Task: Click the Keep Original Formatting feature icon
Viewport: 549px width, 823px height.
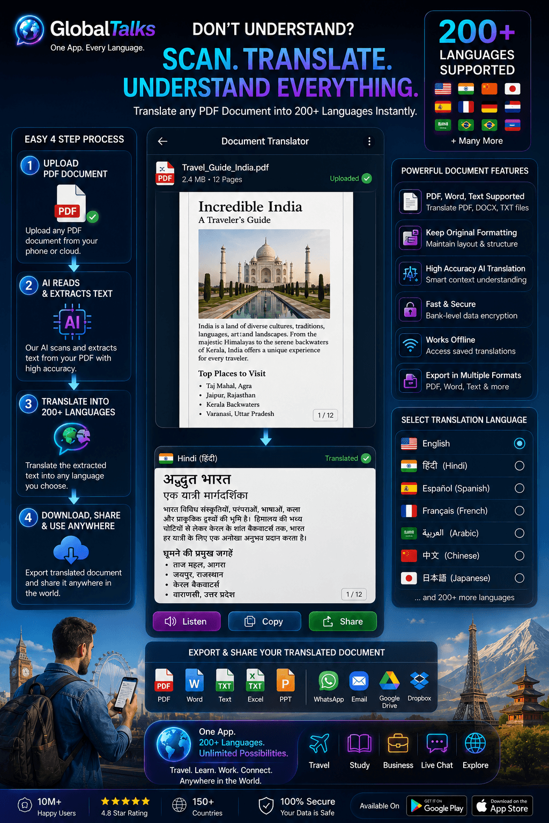Action: [x=411, y=238]
